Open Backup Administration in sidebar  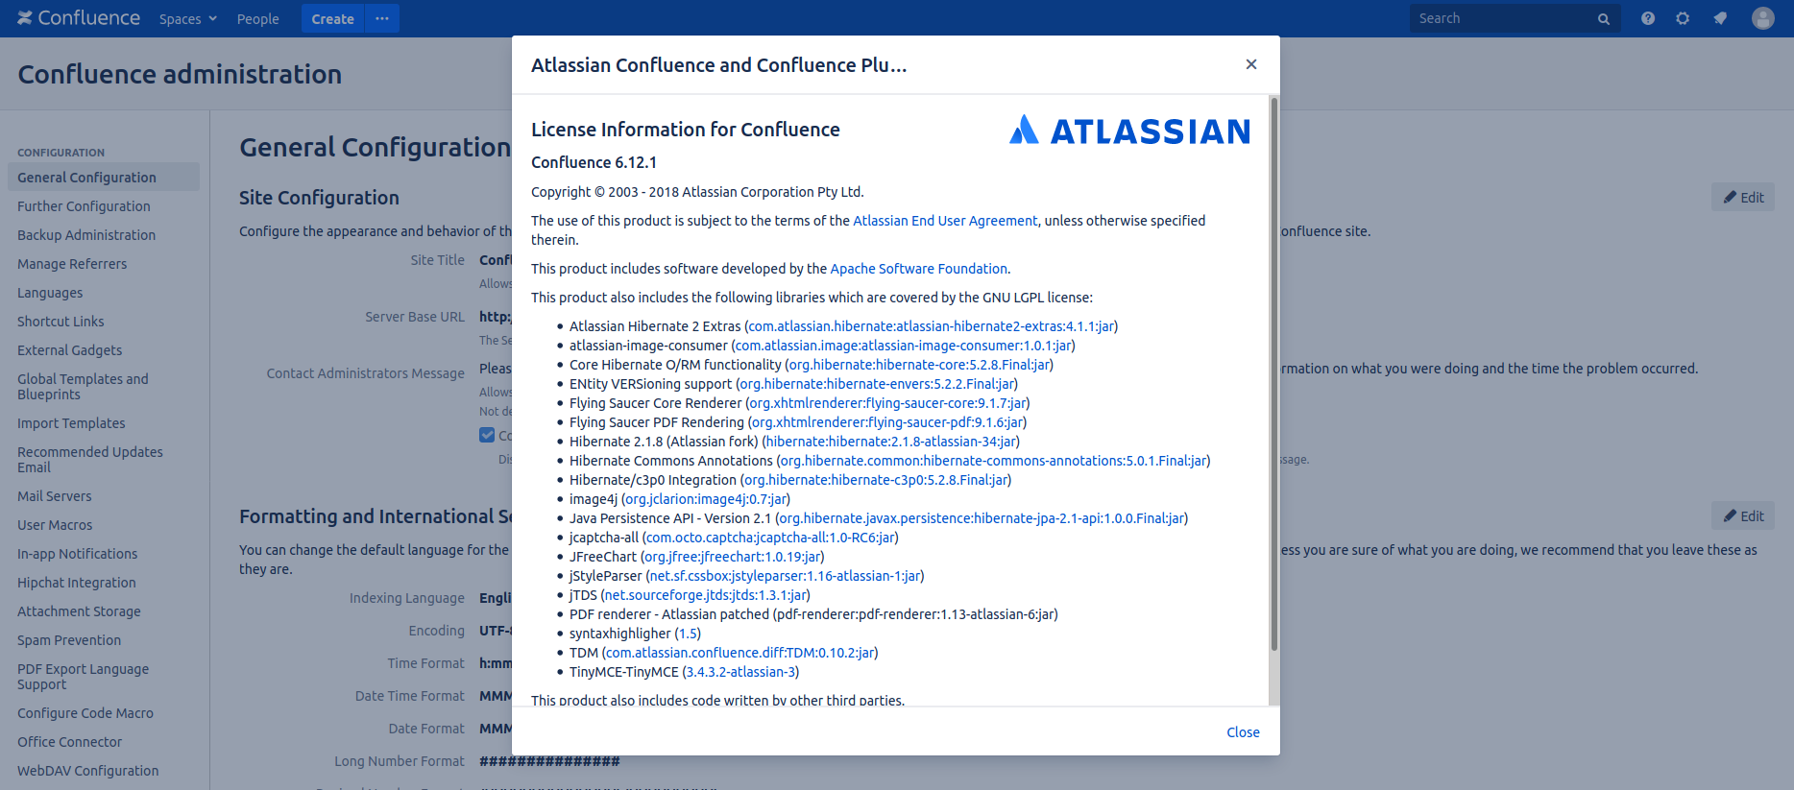click(86, 235)
